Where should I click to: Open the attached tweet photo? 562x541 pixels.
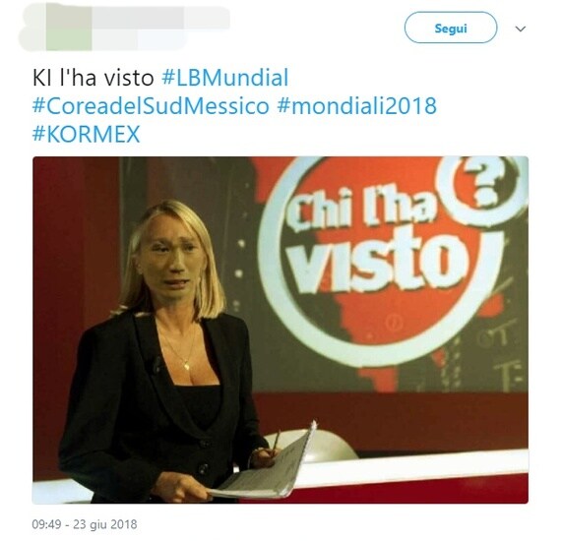(x=281, y=330)
